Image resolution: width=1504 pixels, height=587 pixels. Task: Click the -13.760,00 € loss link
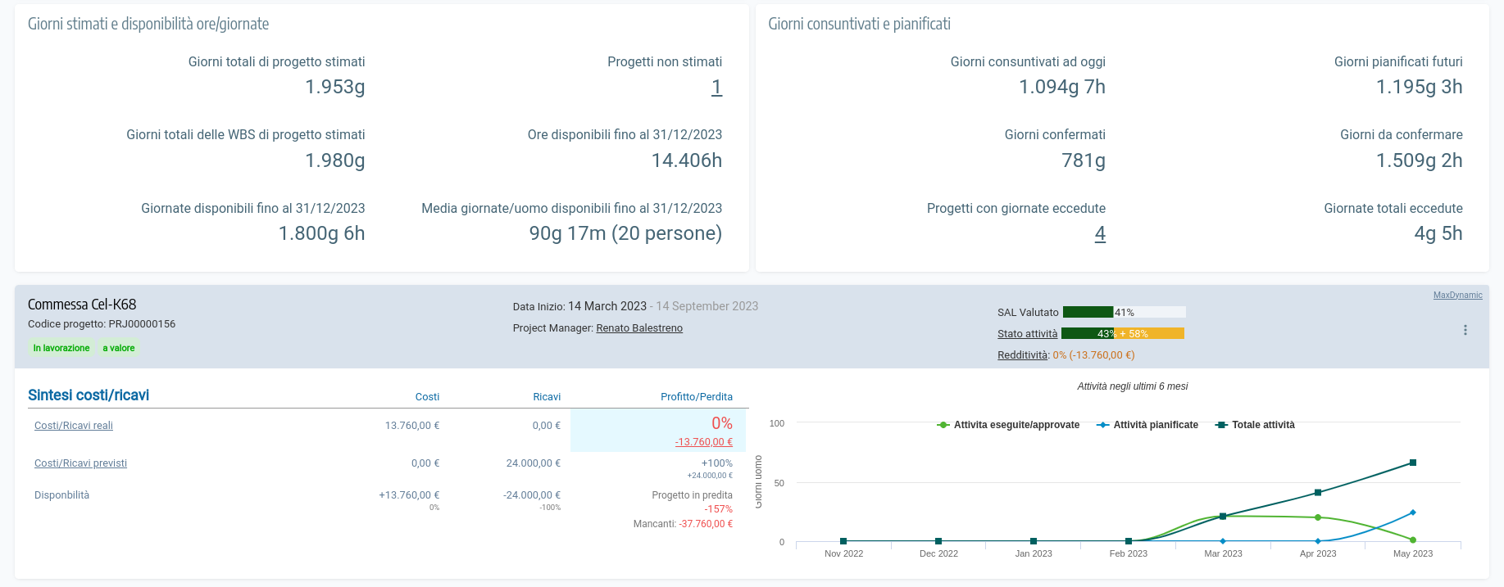(x=703, y=442)
